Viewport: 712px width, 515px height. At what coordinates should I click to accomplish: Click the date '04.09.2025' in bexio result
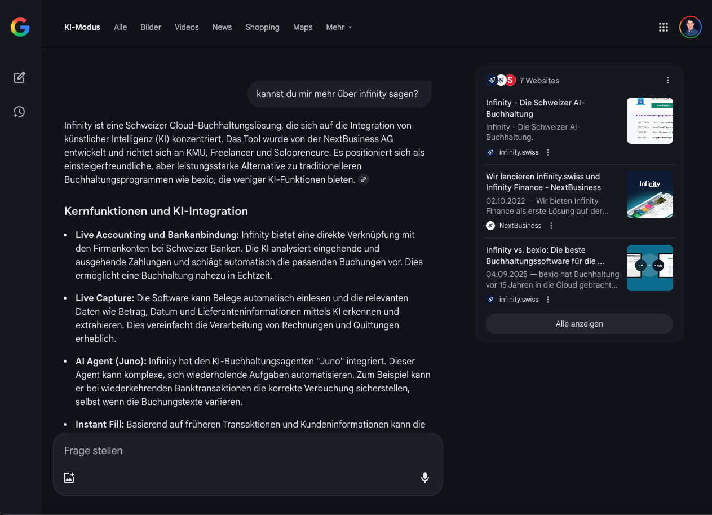click(x=506, y=274)
